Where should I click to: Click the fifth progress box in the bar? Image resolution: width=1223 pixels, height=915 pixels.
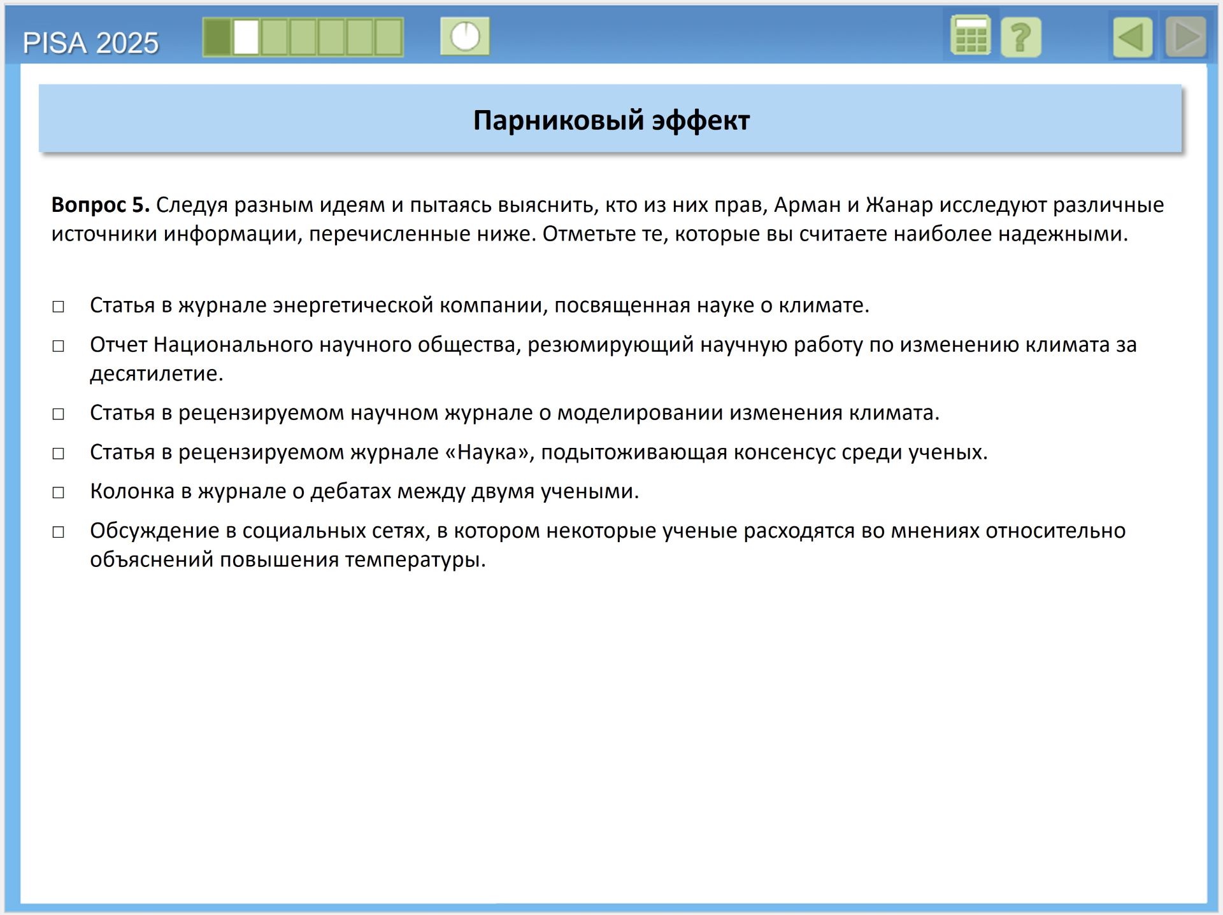click(331, 37)
